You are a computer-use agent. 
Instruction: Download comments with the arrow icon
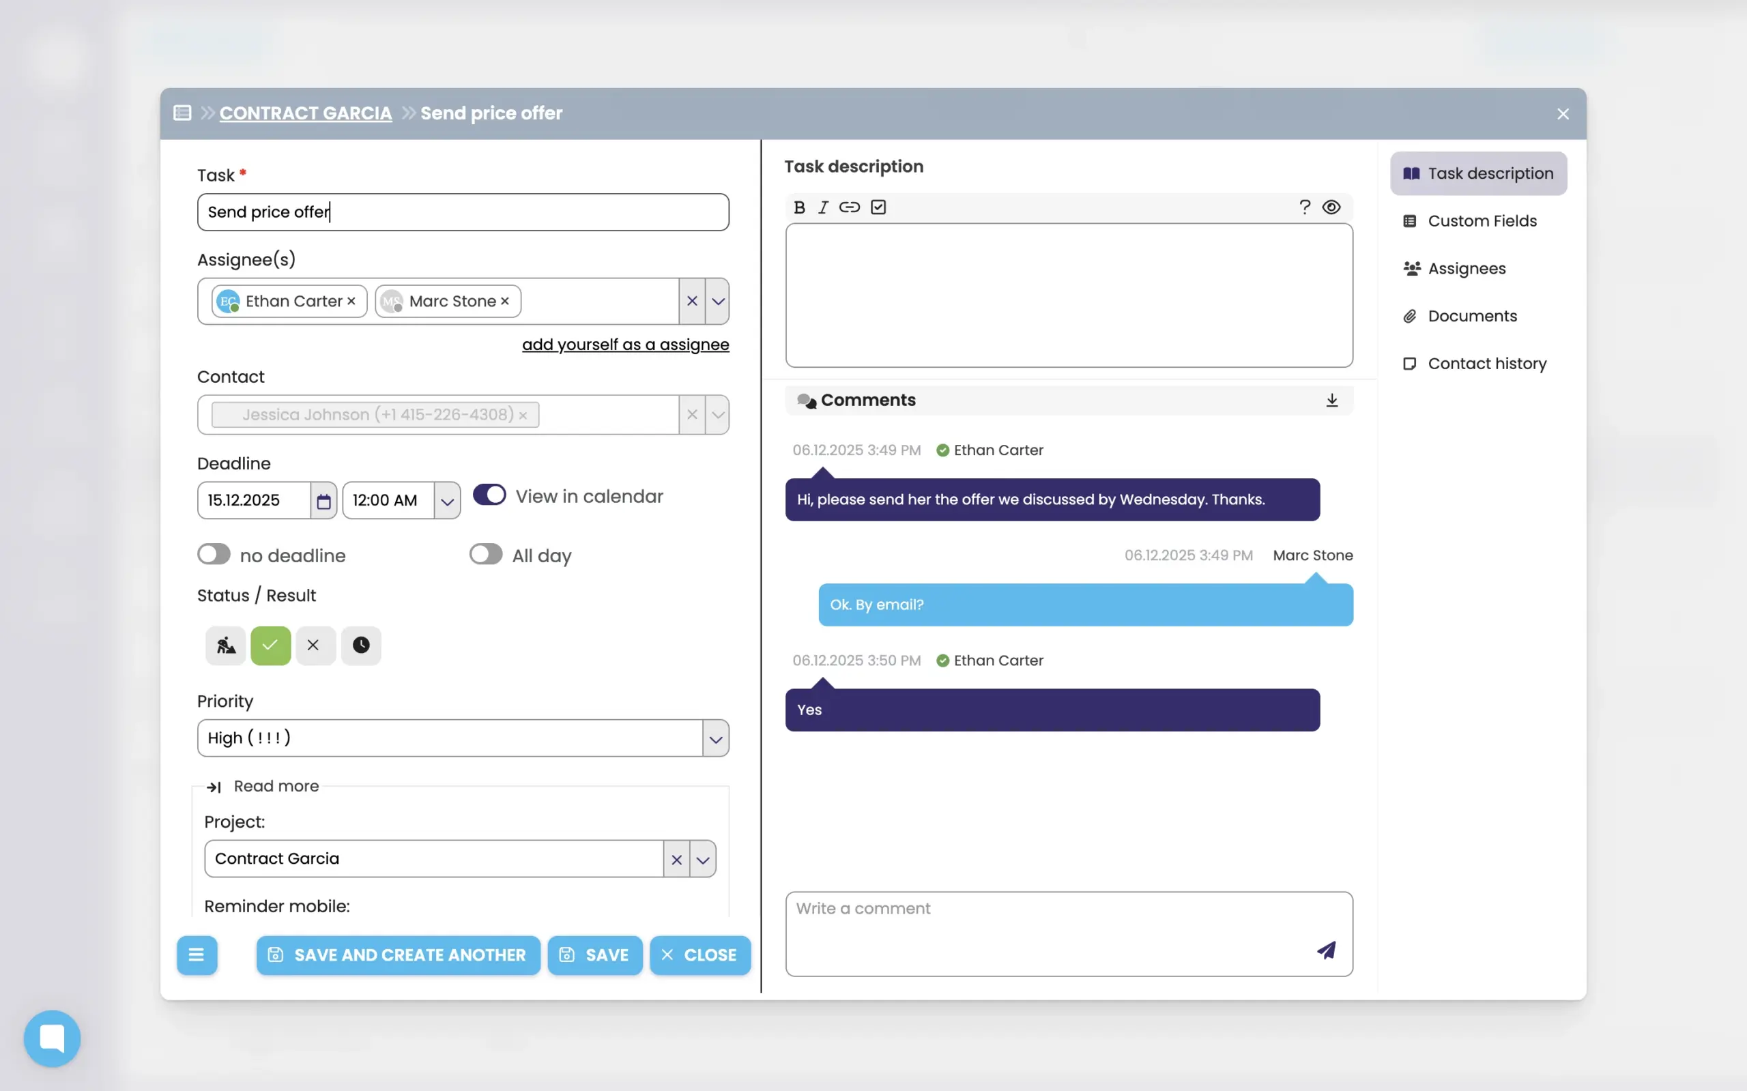click(x=1331, y=401)
